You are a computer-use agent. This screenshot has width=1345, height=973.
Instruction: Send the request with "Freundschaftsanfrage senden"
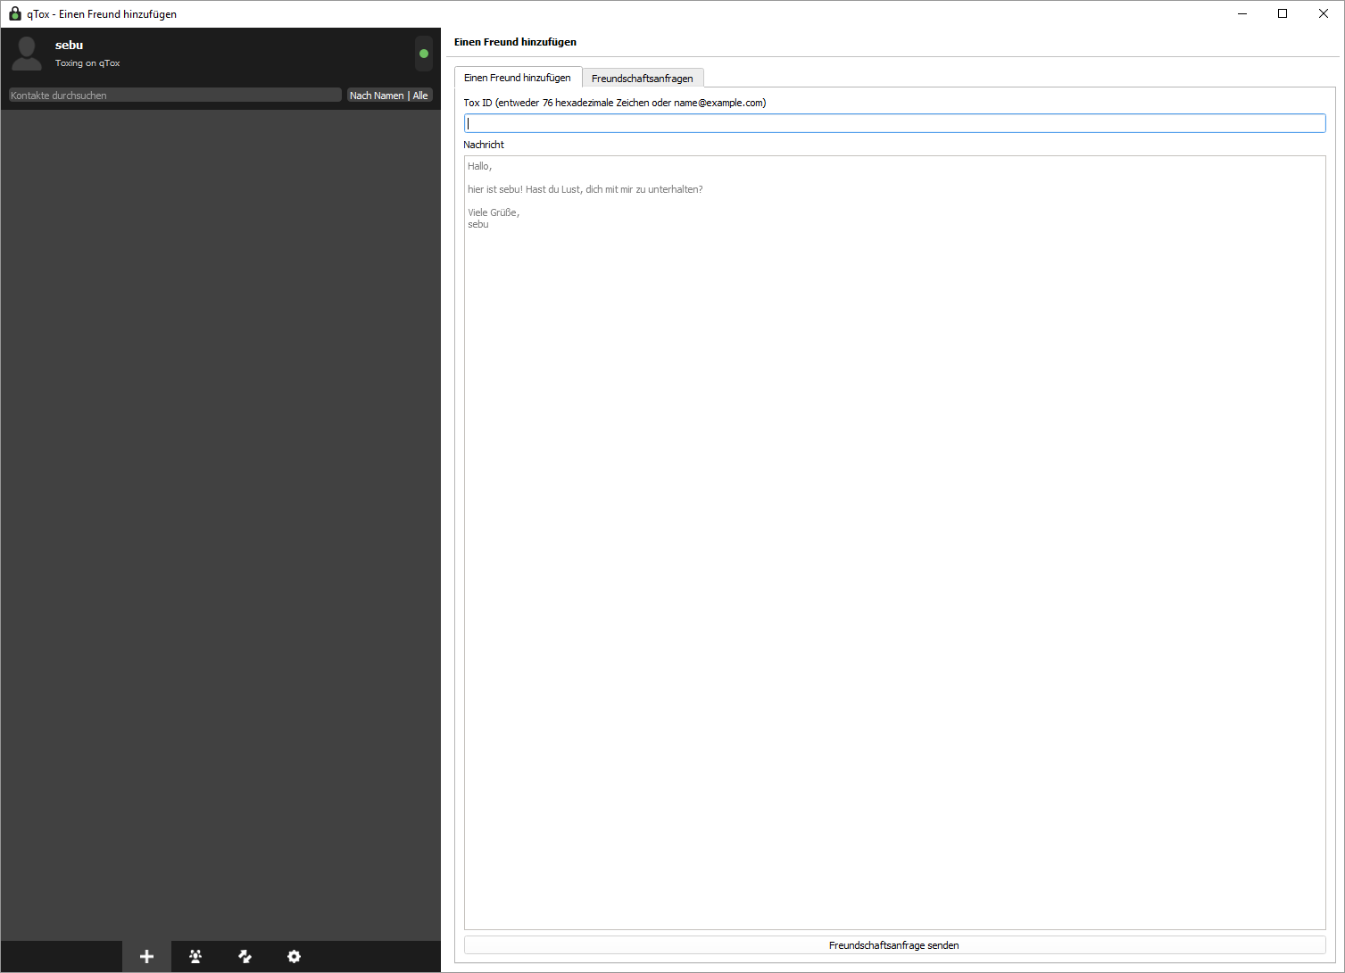(894, 945)
